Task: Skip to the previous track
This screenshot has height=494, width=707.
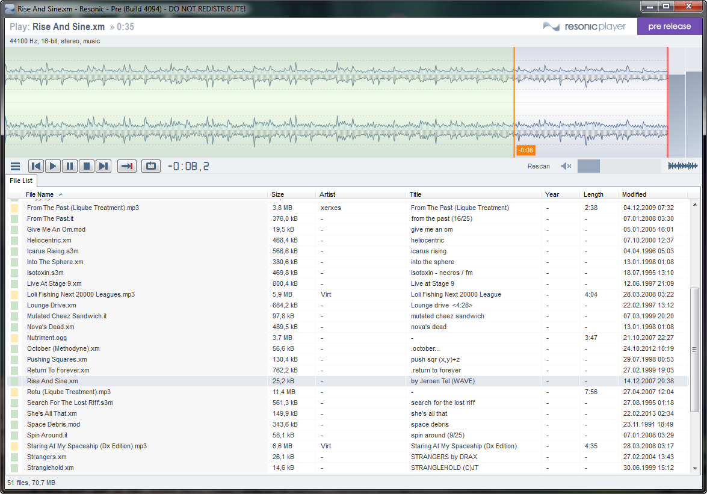Action: click(x=36, y=167)
